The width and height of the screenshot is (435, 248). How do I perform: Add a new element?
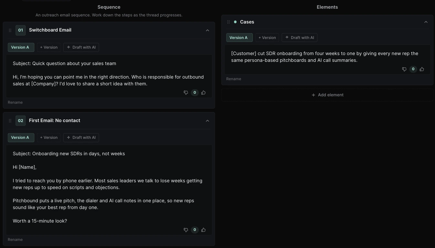327,95
